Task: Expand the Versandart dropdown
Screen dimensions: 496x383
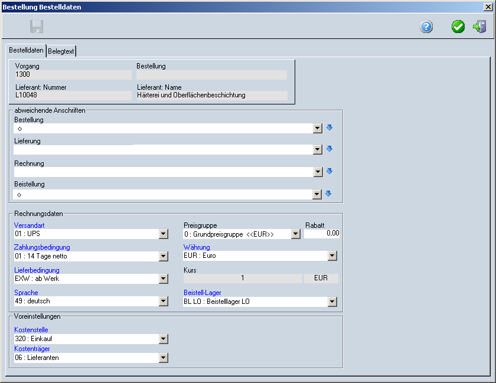Action: pyautogui.click(x=164, y=234)
